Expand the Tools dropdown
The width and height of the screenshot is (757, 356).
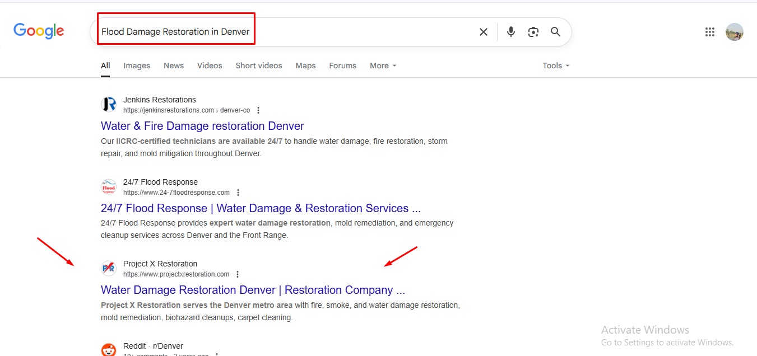[x=555, y=65]
